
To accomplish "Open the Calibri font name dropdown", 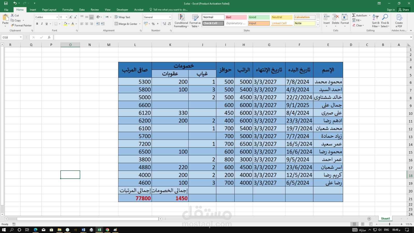I will (57, 17).
